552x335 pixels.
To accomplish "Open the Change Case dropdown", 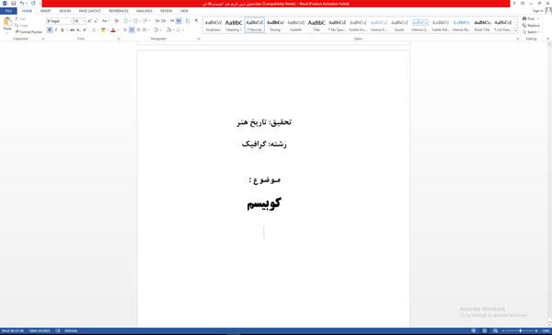I will click(x=105, y=21).
